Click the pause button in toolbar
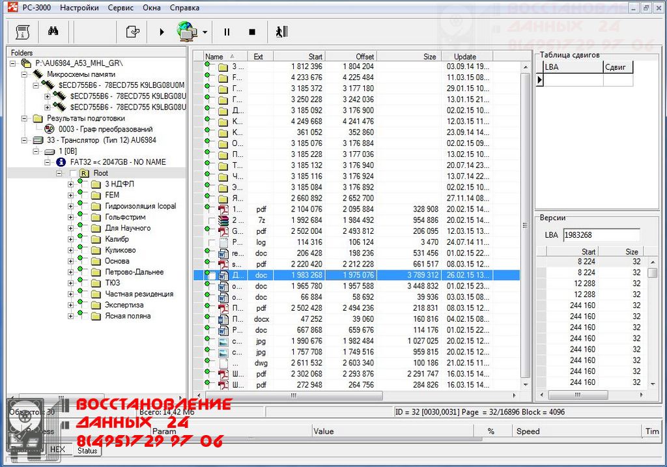Viewport: 667px width, 467px height. tap(227, 31)
